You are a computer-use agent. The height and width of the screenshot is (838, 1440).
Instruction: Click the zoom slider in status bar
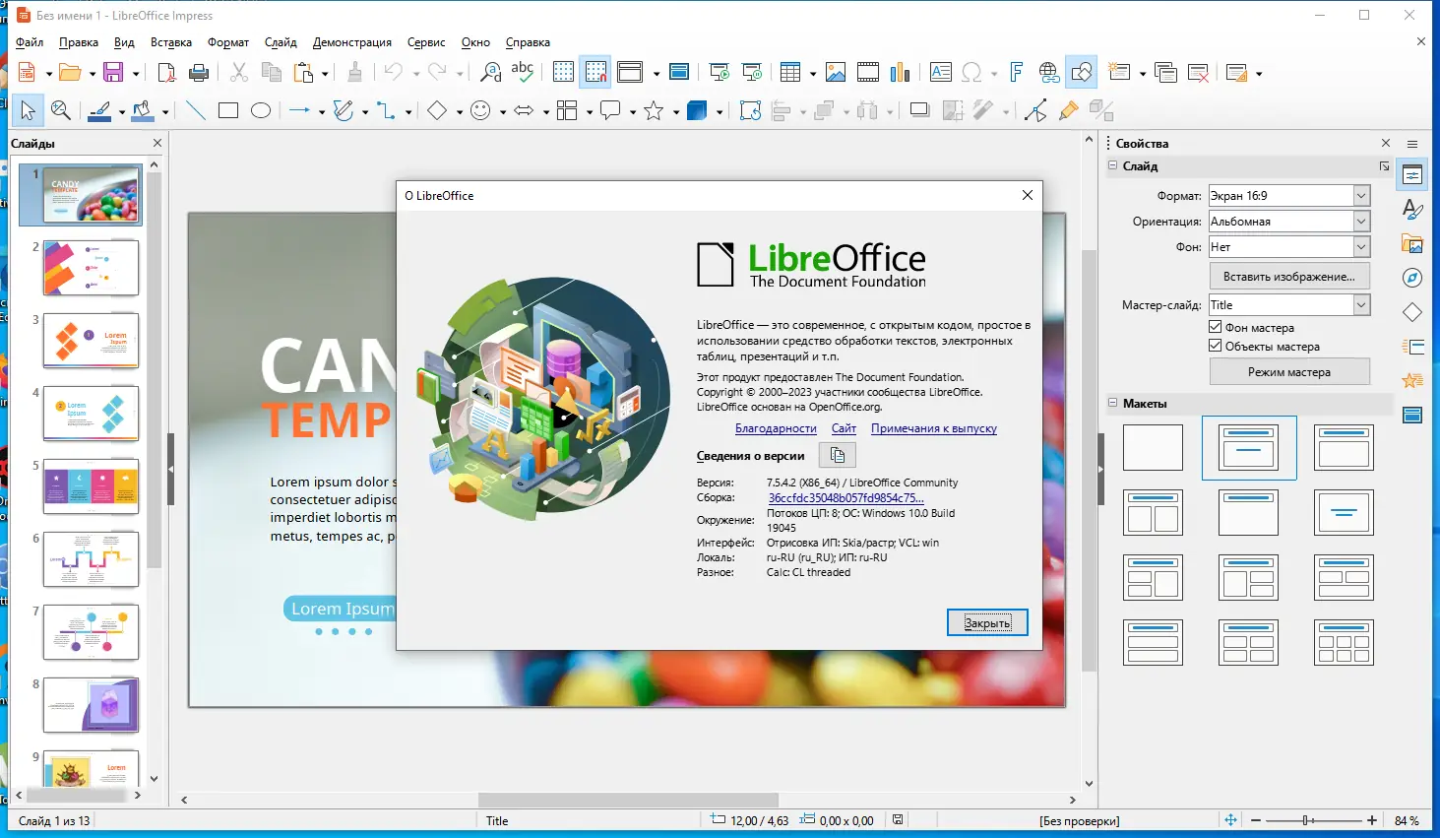pyautogui.click(x=1313, y=820)
